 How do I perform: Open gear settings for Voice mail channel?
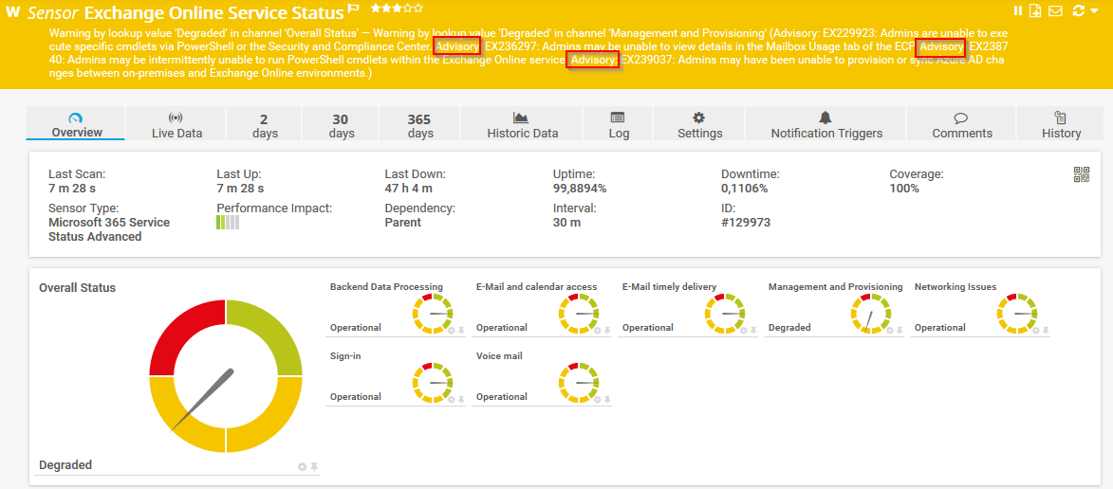pos(597,400)
